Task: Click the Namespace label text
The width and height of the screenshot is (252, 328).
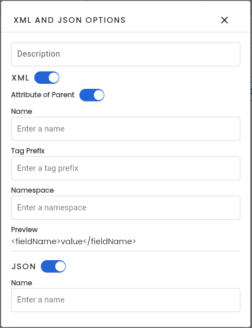Action: point(32,190)
